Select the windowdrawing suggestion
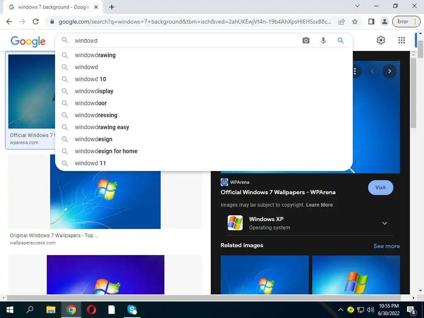The image size is (424, 318). pyautogui.click(x=204, y=55)
